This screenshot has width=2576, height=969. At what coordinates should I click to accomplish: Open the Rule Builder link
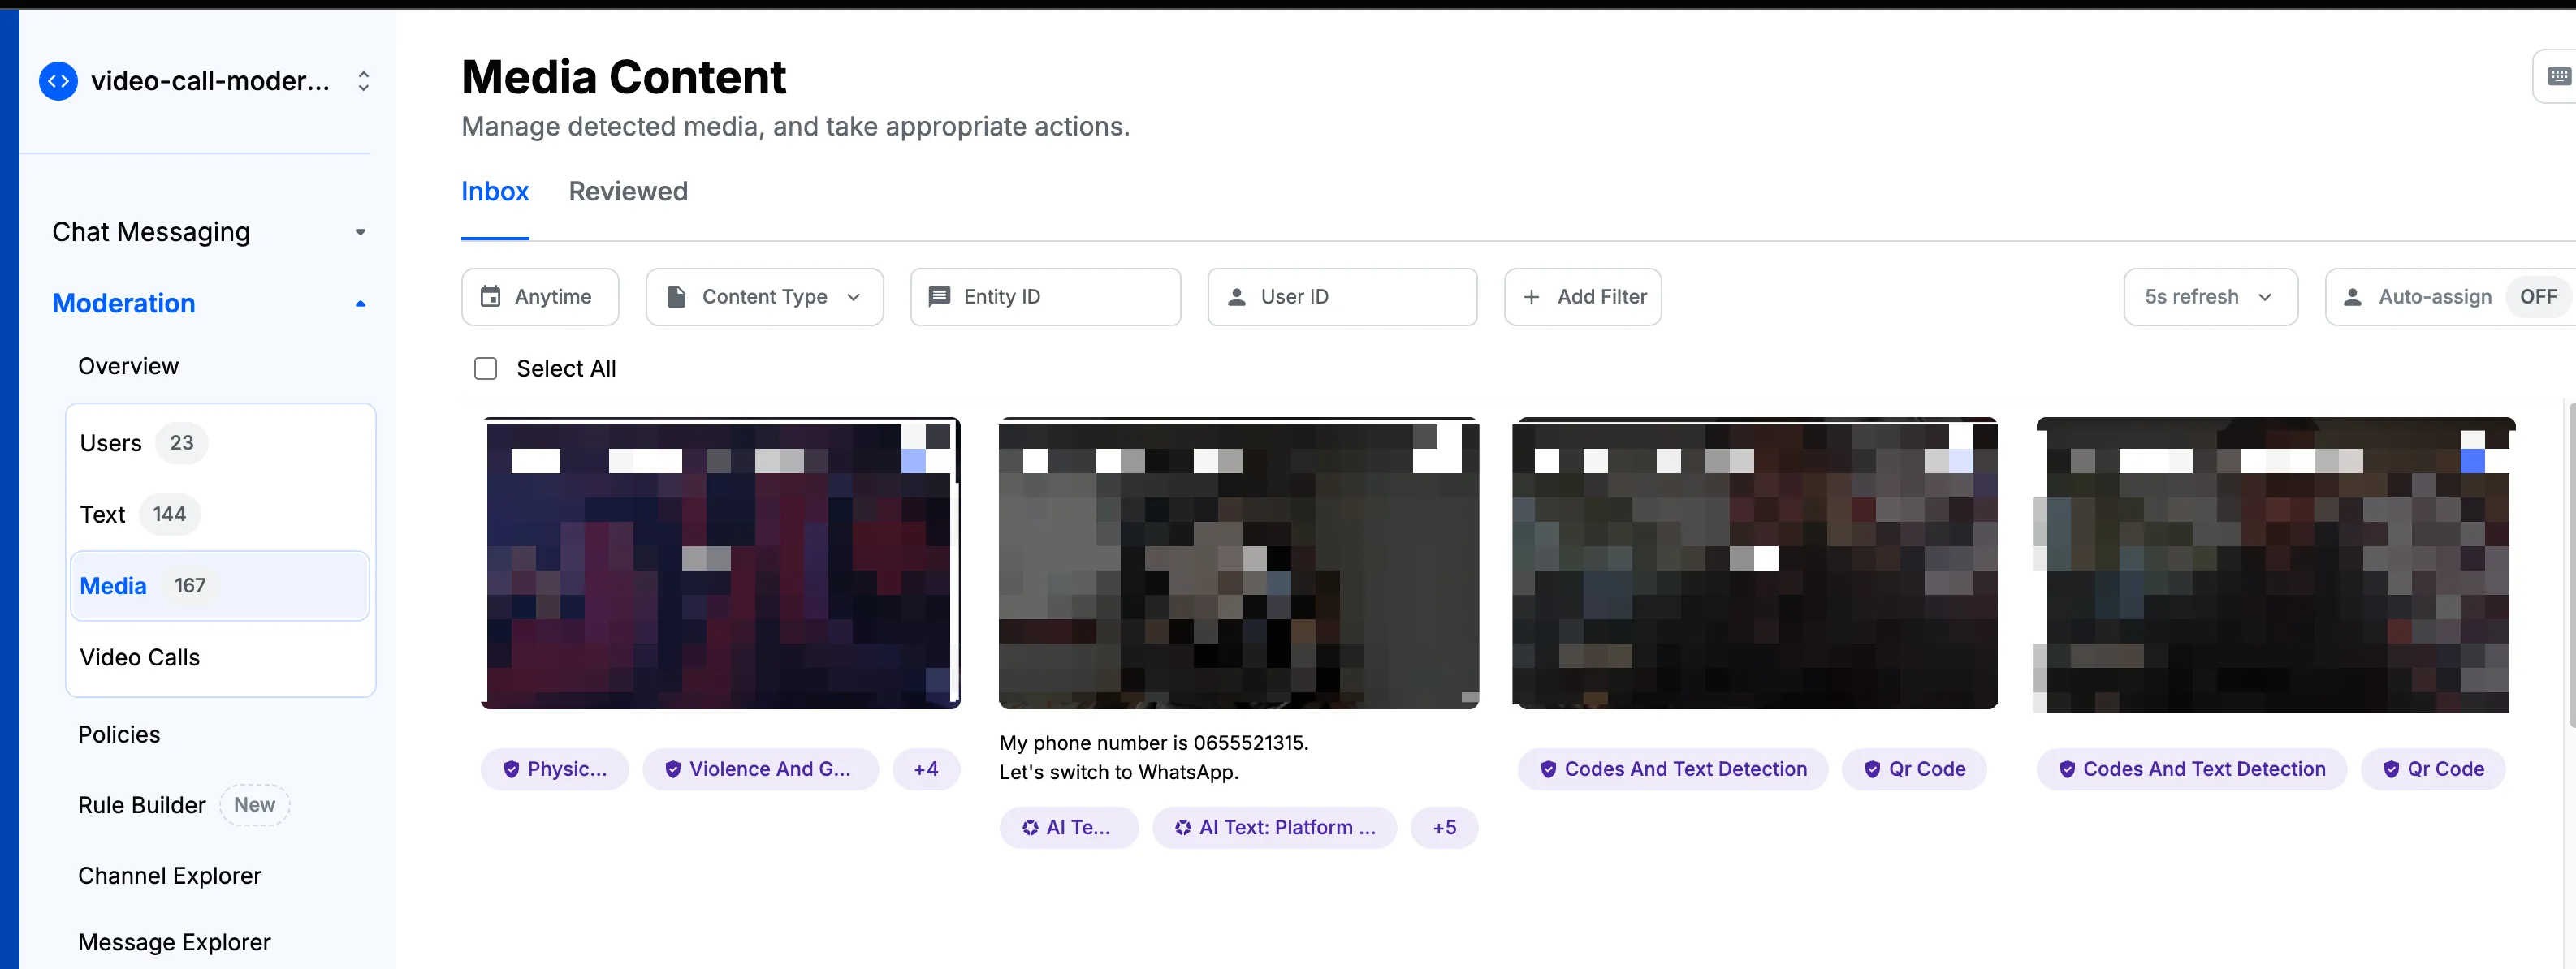pyautogui.click(x=142, y=805)
